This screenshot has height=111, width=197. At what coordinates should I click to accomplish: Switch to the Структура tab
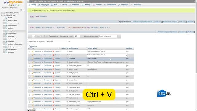(44, 5)
